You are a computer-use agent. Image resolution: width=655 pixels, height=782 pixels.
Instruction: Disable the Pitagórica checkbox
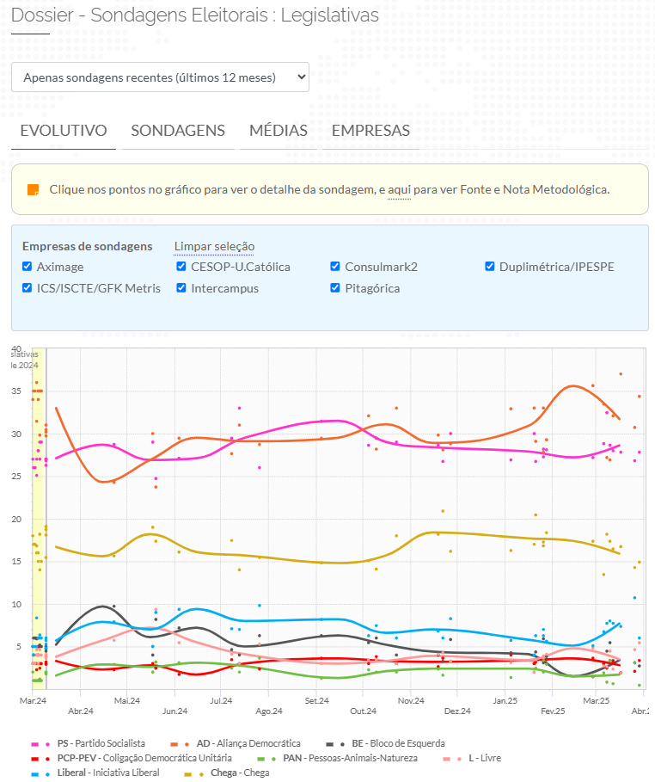(336, 288)
